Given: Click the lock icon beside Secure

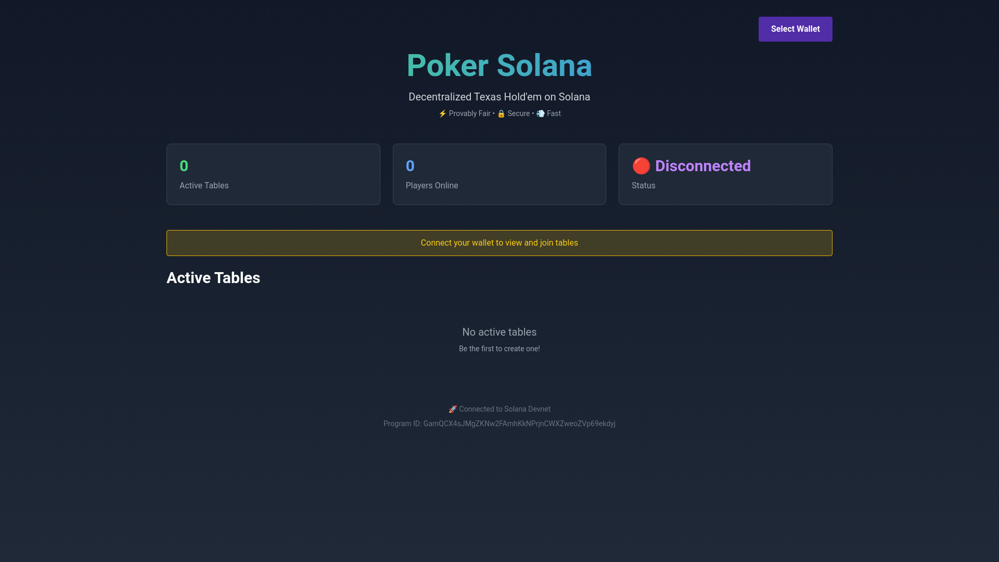Looking at the screenshot, I should [501, 113].
